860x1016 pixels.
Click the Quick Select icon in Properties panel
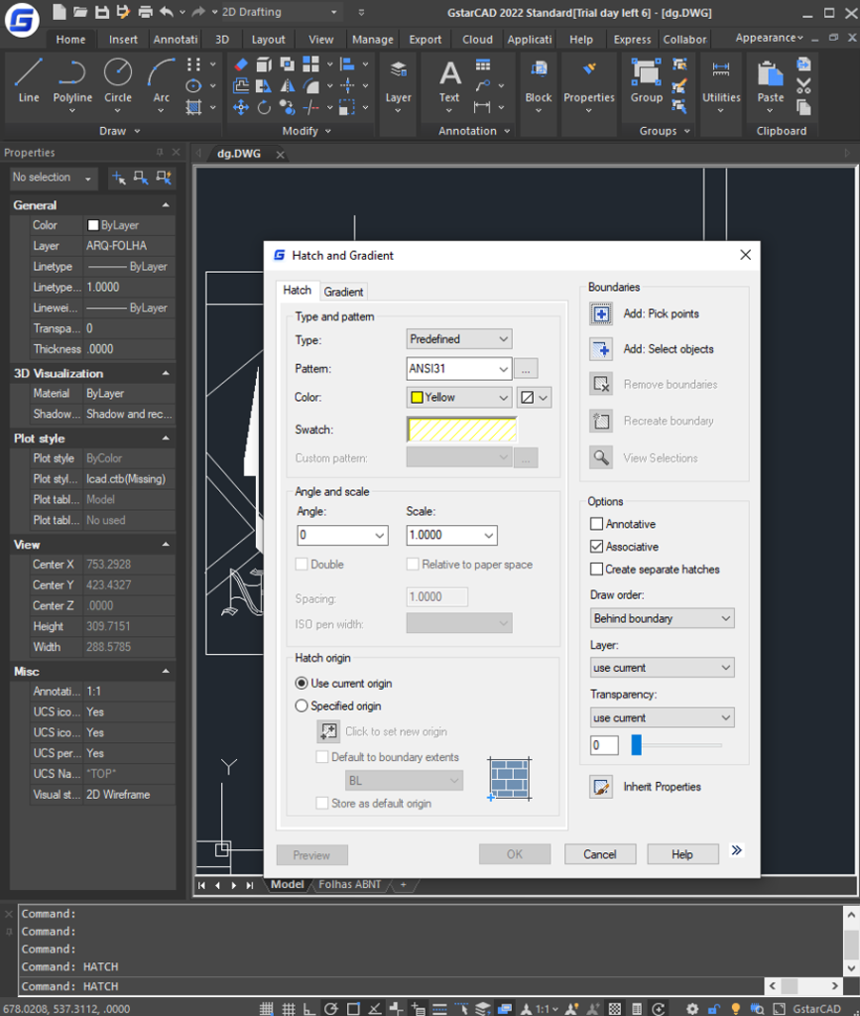pyautogui.click(x=164, y=177)
